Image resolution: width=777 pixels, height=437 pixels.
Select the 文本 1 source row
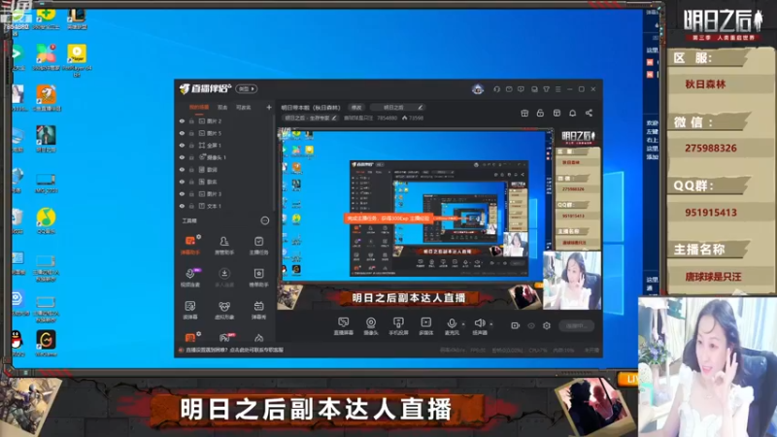tap(226, 206)
